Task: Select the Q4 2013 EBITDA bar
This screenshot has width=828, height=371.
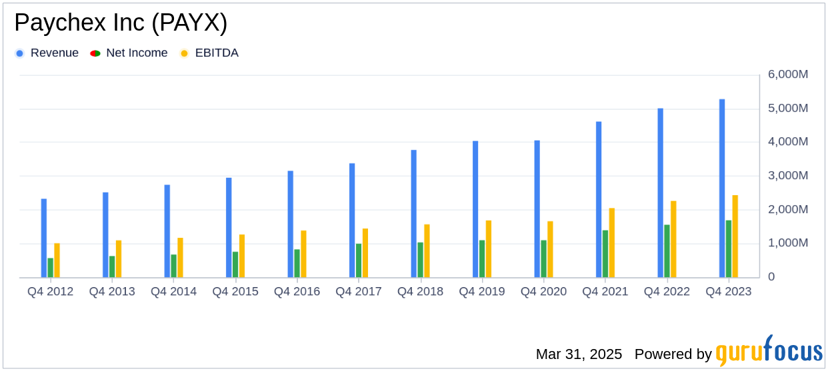Action: 119,259
